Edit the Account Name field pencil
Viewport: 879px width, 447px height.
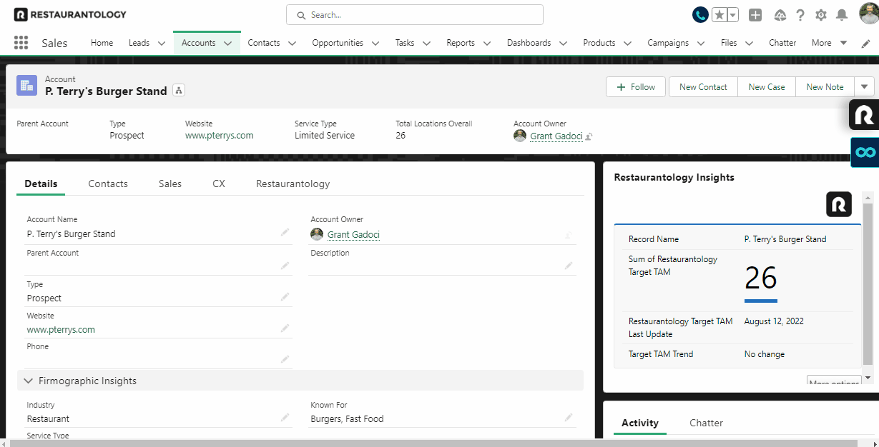(285, 233)
